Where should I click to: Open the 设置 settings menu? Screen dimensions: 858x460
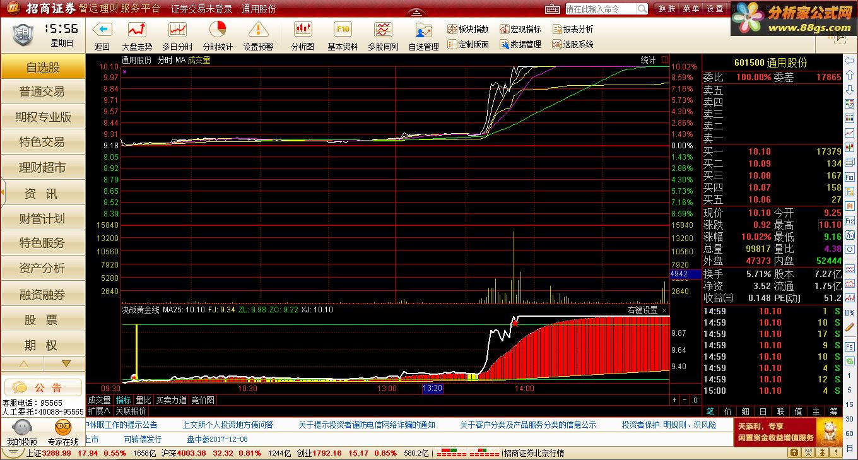tap(715, 9)
